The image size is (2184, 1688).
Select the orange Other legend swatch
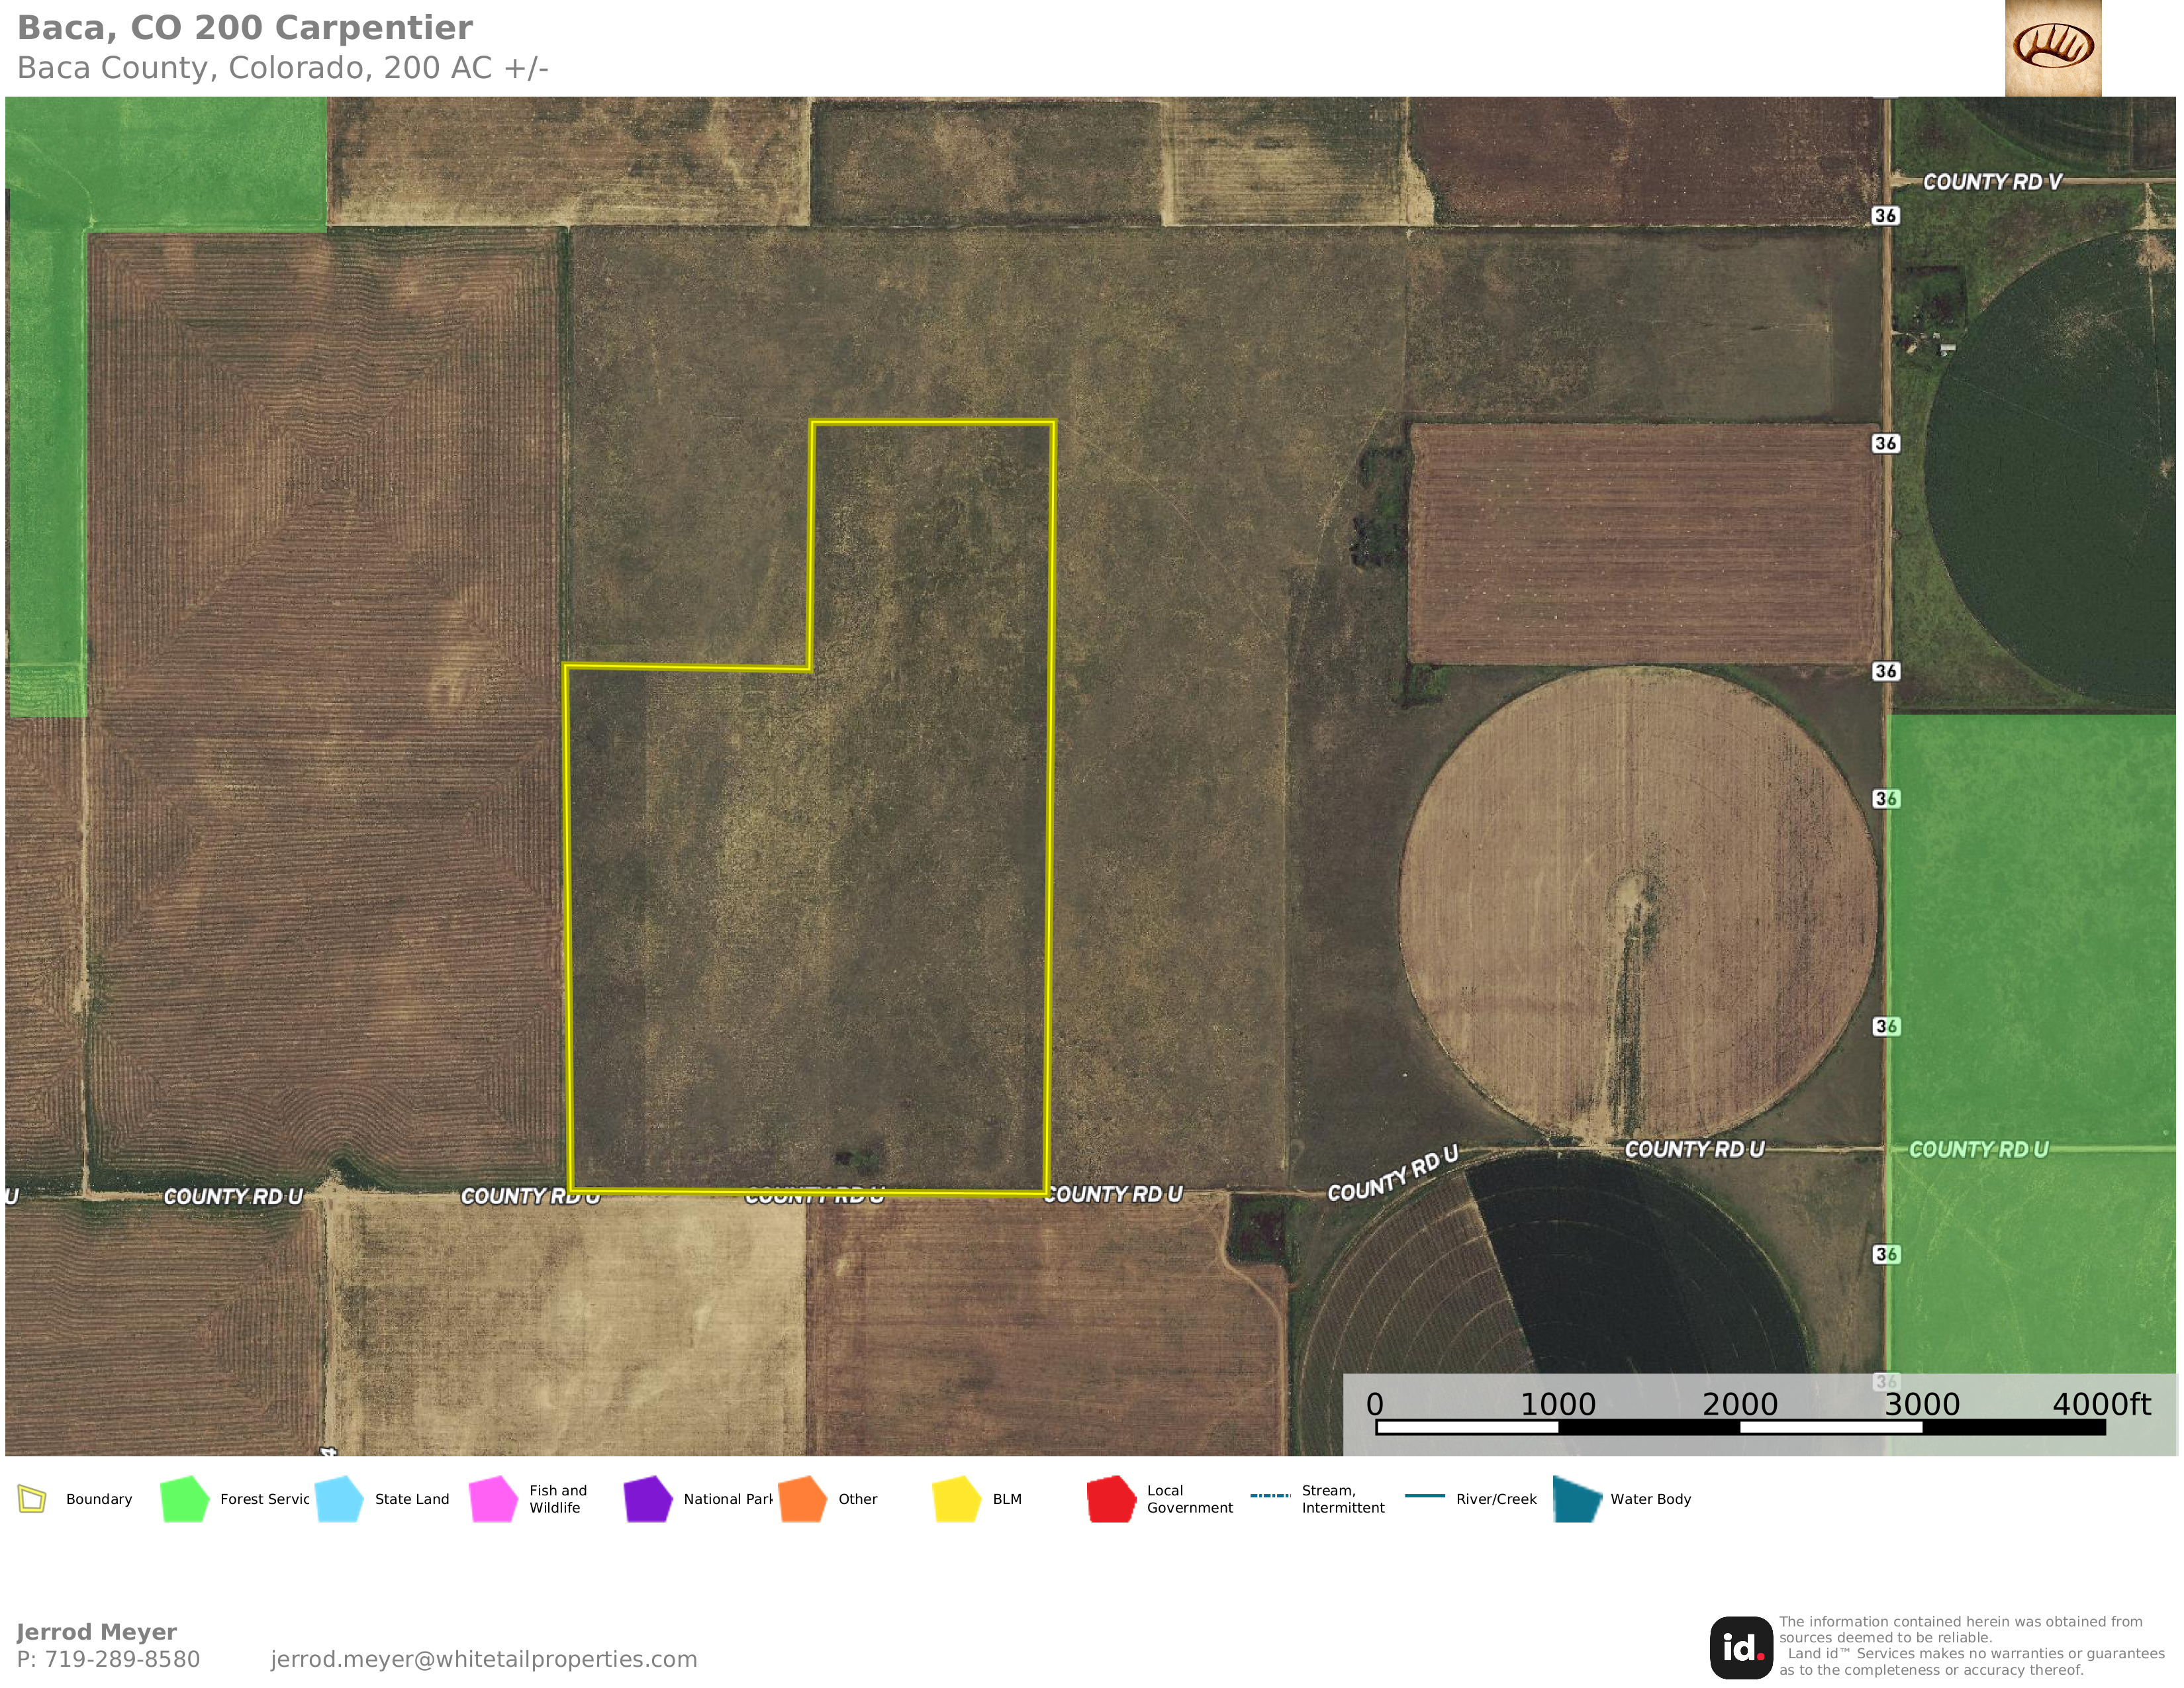tap(802, 1499)
